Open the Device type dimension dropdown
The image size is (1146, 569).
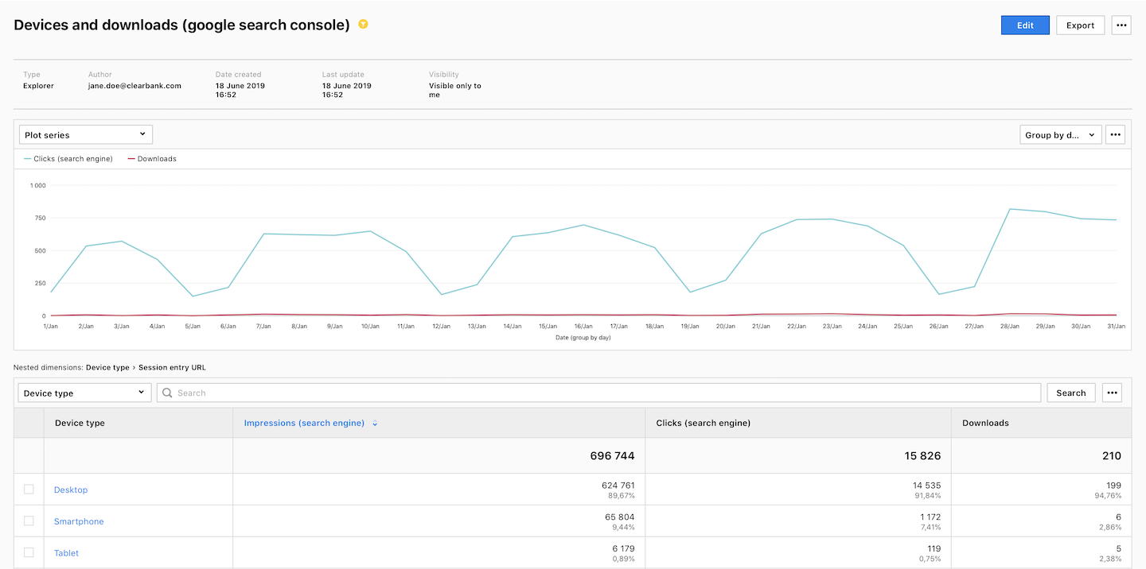tap(84, 393)
